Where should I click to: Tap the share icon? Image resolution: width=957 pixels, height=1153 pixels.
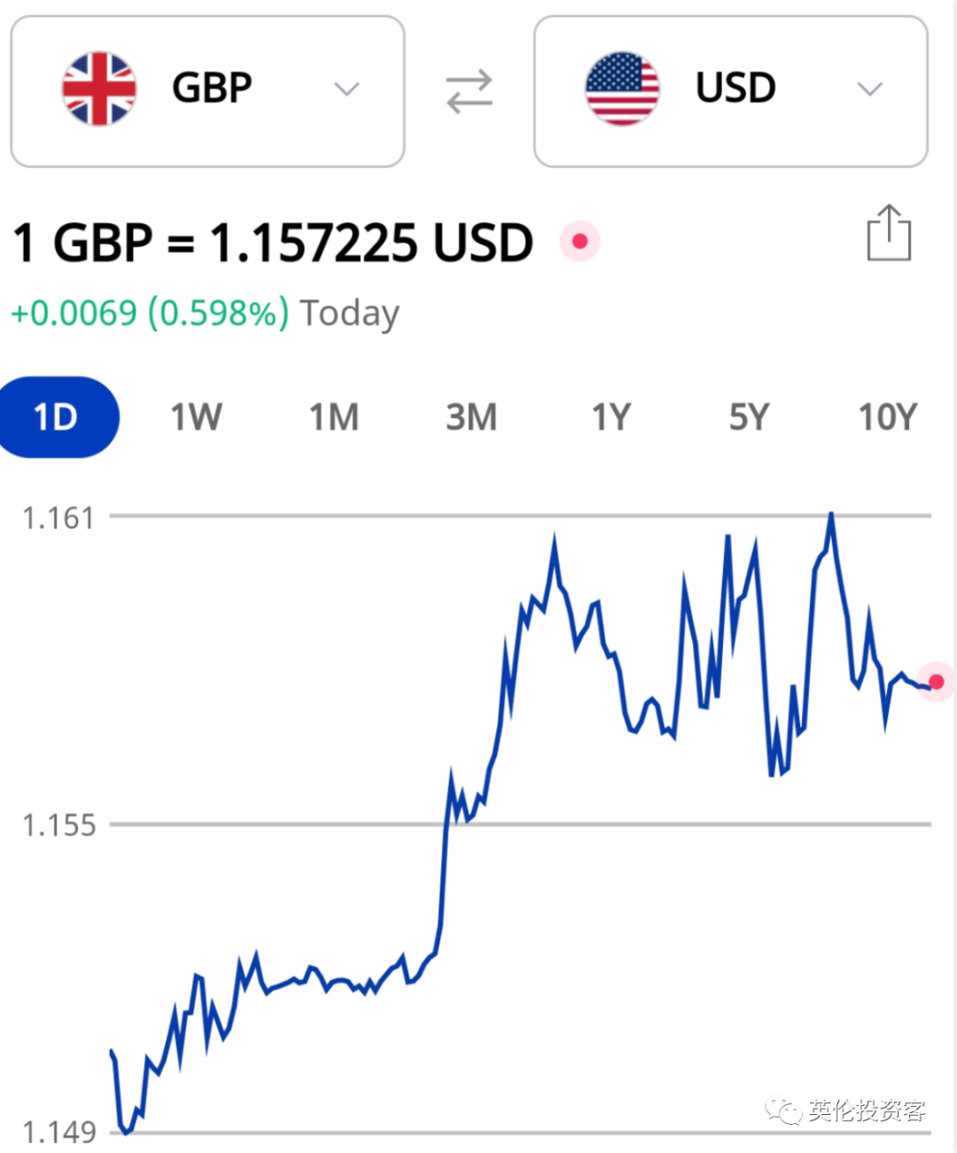889,233
